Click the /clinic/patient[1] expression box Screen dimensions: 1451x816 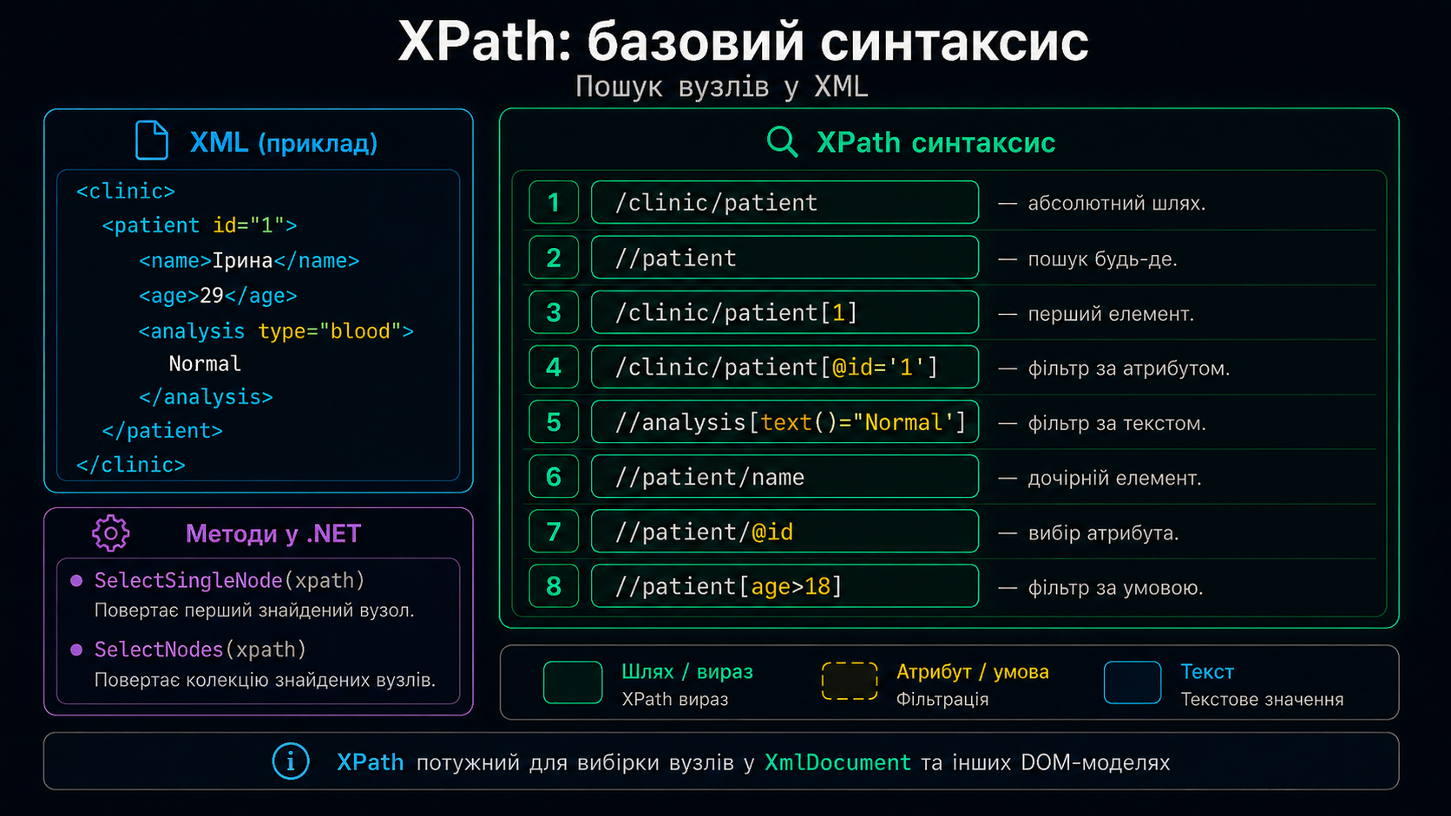point(785,312)
